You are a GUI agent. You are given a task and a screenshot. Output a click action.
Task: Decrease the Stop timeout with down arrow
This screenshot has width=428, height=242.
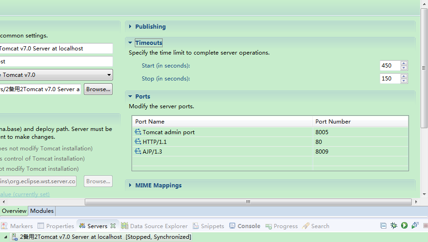point(404,81)
